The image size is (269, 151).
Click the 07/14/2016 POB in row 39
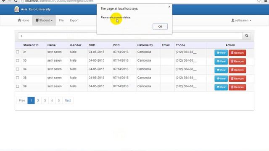pos(121,86)
